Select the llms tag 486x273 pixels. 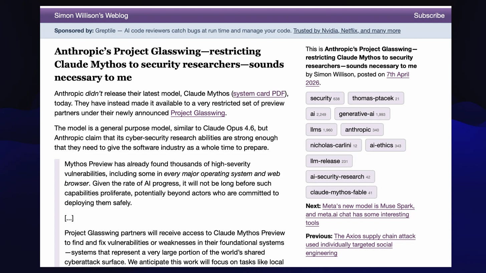(321, 130)
